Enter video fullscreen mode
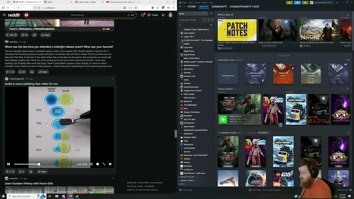Viewport: 354px width, 199px height. coord(104,164)
